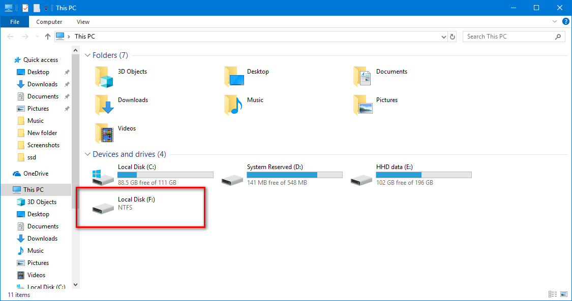Expand the ribbon with the chevron
572x301 pixels.
click(555, 21)
